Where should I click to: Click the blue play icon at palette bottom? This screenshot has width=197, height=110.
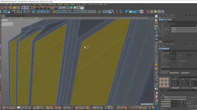(156, 108)
